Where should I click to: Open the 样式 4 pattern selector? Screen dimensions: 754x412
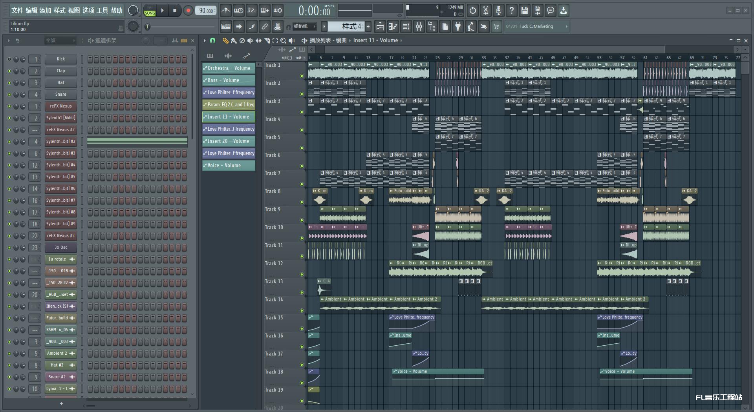tap(346, 27)
